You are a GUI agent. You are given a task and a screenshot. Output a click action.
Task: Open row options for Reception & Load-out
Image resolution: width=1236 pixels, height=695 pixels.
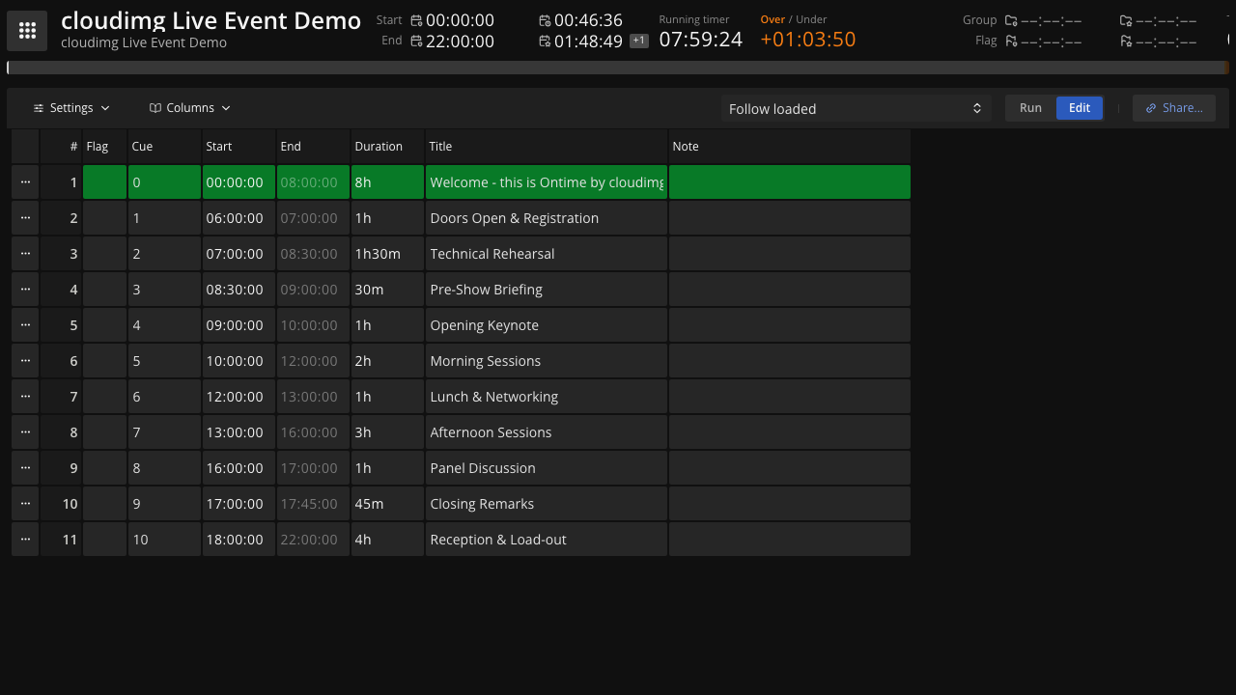coord(25,540)
